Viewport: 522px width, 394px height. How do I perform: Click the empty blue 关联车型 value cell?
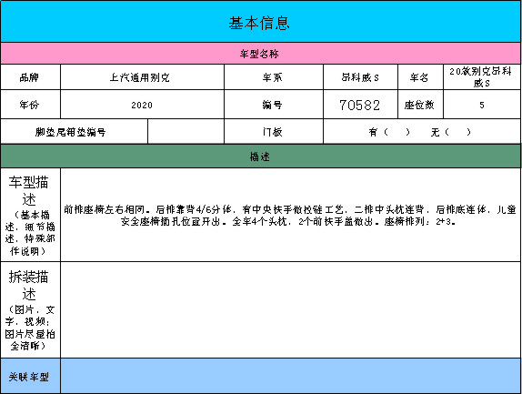[x=291, y=376]
